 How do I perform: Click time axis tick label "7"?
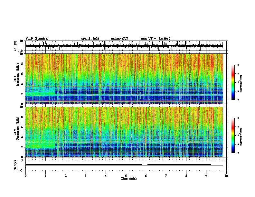point(166,176)
